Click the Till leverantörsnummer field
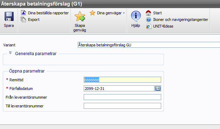The height and width of the screenshot is (129, 220). tap(122, 106)
